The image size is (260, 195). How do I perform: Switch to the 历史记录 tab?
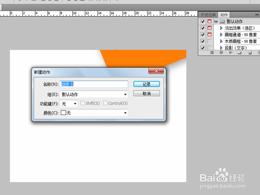click(208, 15)
